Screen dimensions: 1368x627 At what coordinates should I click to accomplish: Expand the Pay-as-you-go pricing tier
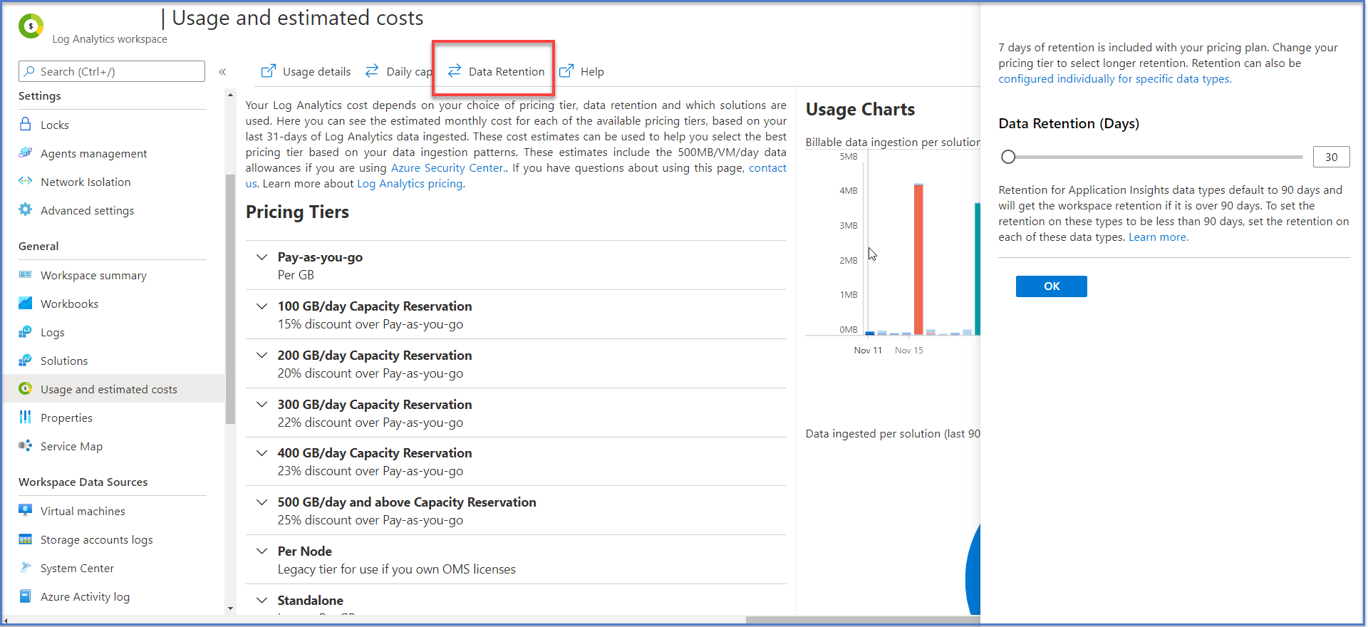coord(262,257)
